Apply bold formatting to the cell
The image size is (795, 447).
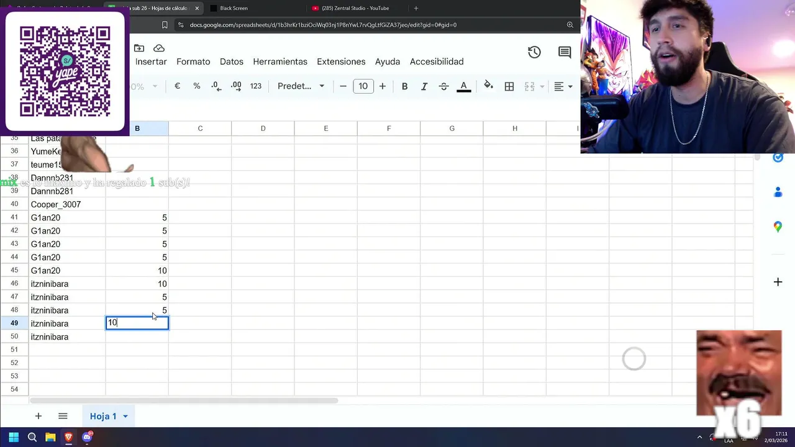click(x=404, y=86)
